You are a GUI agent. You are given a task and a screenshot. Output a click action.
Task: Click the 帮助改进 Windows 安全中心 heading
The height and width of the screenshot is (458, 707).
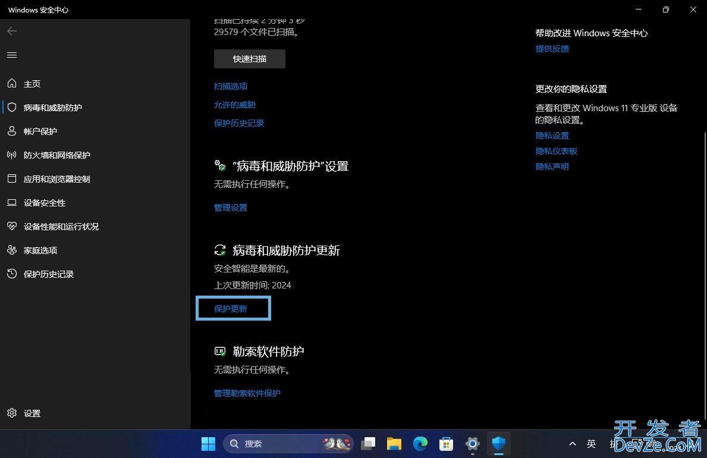point(592,33)
